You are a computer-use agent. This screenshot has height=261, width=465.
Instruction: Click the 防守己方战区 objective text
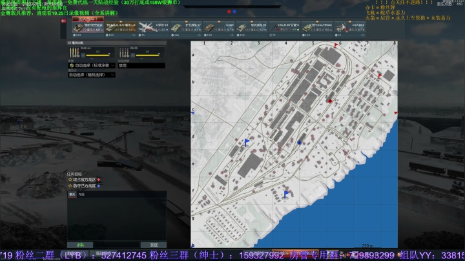pyautogui.click(x=85, y=186)
